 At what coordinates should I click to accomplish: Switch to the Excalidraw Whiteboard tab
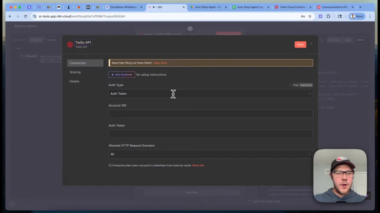click(x=123, y=7)
